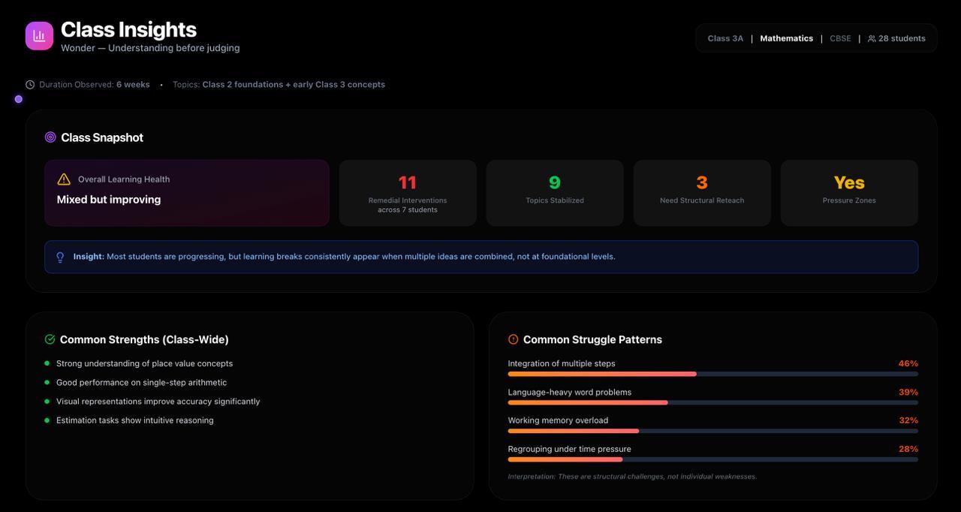This screenshot has width=961, height=512.
Task: Click the clock icon beside Duration Observed
Action: click(x=30, y=85)
